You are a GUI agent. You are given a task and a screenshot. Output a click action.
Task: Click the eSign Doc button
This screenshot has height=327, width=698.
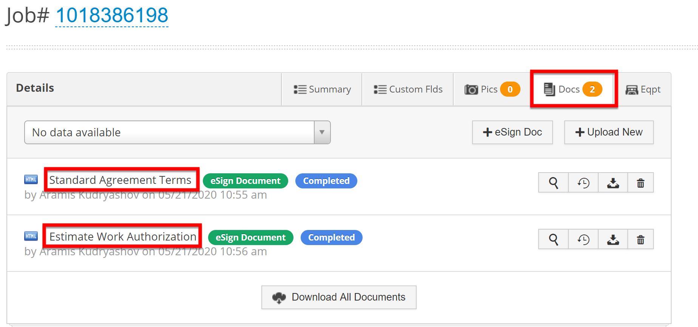[x=512, y=132]
